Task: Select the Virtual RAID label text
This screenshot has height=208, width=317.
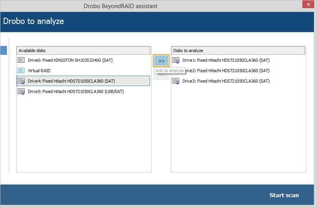Action: tap(39, 71)
